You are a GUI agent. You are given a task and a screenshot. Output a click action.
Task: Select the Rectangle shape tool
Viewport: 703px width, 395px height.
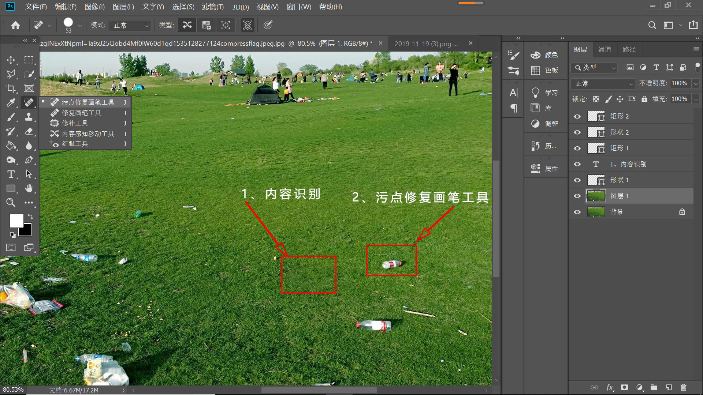coord(11,188)
